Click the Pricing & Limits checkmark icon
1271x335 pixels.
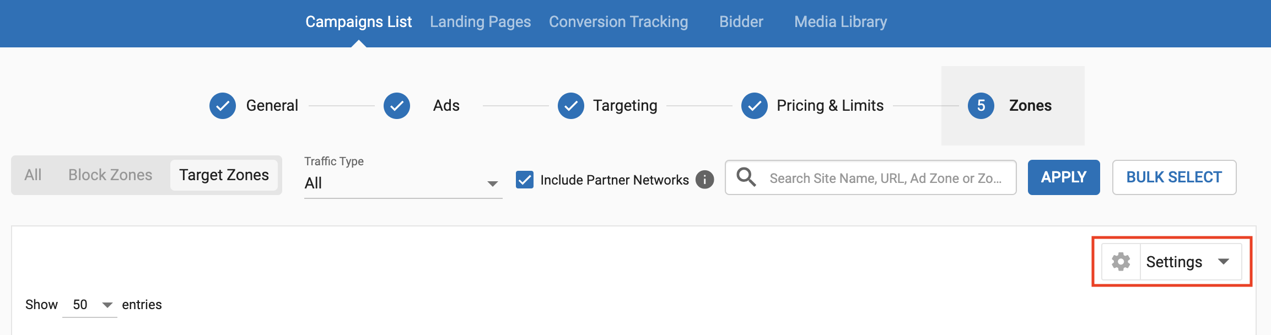click(755, 106)
